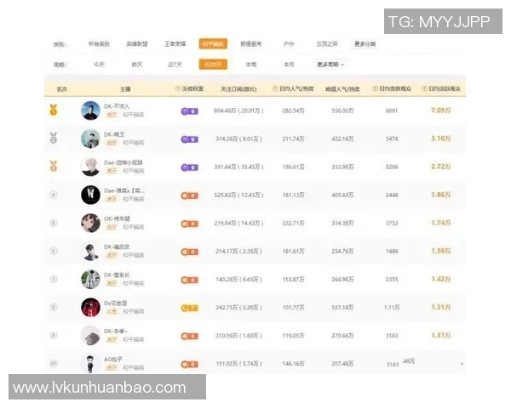
Task: Select the 王者荣耀 category filter
Action: click(x=175, y=43)
